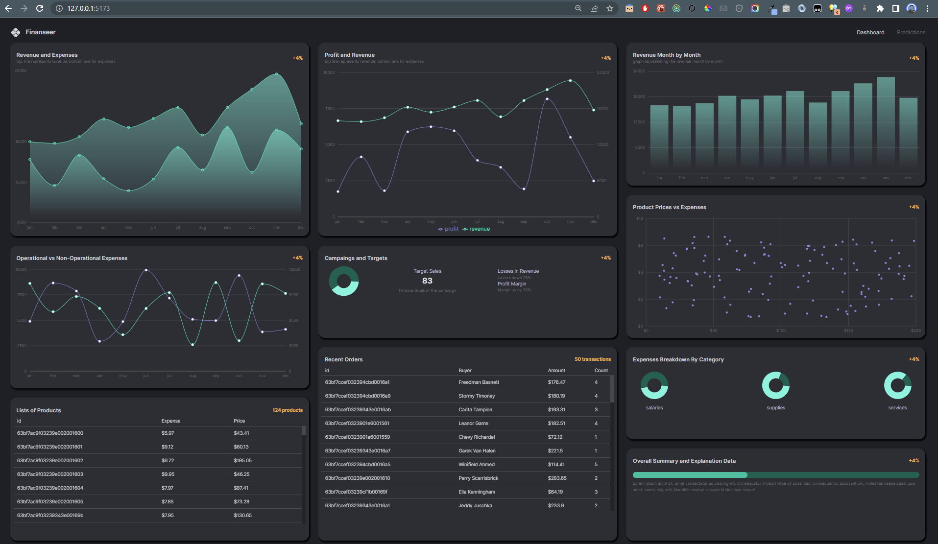Open the eyedropper color picker extension
Screen dimensions: 938x544
tap(772, 9)
